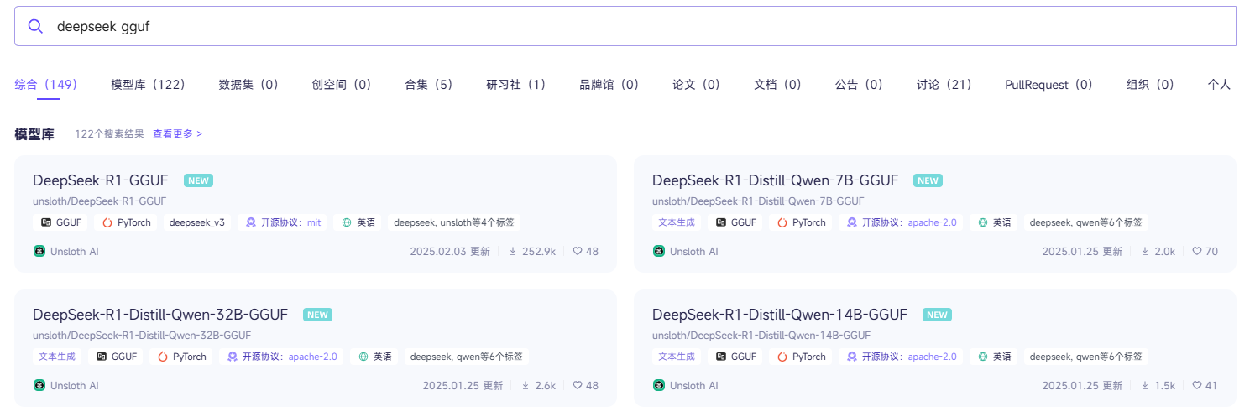The width and height of the screenshot is (1255, 417).
Task: Click apache-2.0 license tag on Qwen-32B card
Action: point(282,357)
